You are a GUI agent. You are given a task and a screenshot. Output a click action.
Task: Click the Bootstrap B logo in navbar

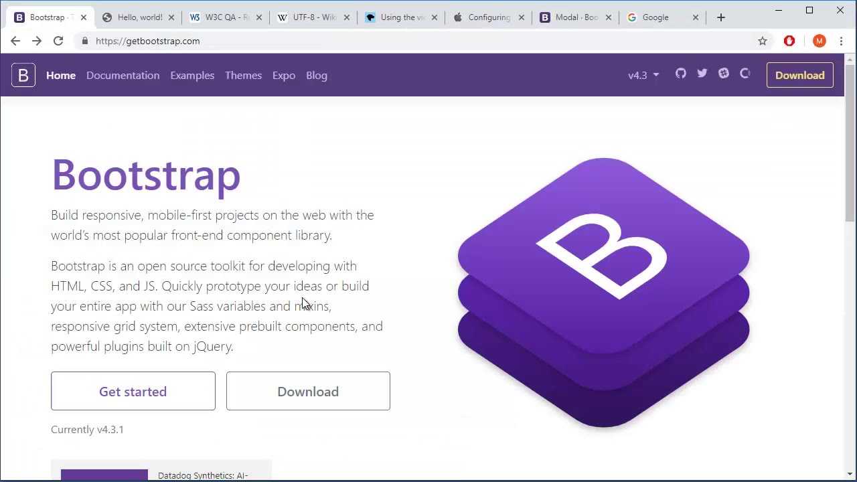tap(23, 75)
